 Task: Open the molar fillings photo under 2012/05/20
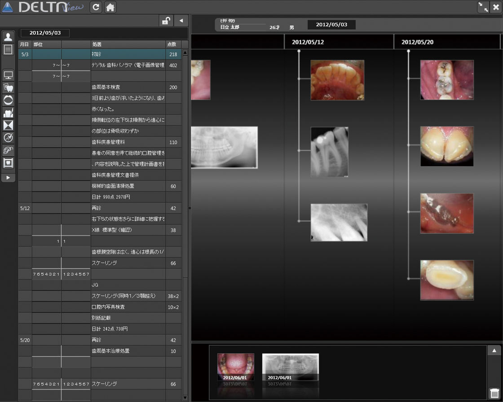tap(447, 80)
